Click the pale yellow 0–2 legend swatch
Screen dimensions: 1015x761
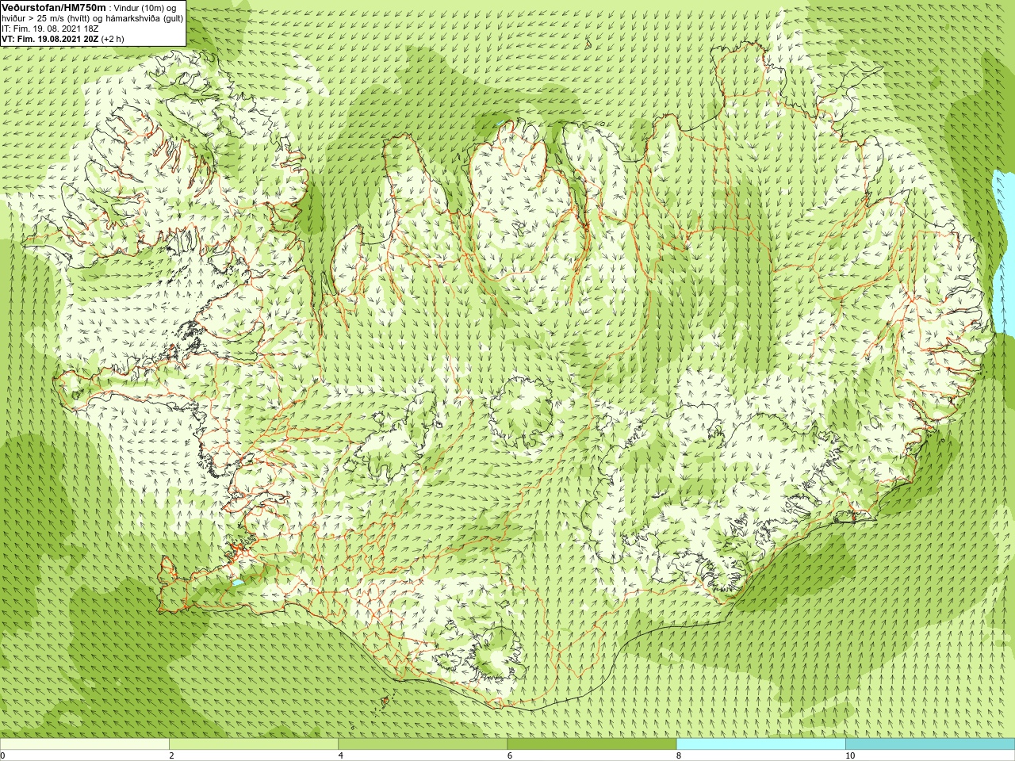pyautogui.click(x=84, y=744)
